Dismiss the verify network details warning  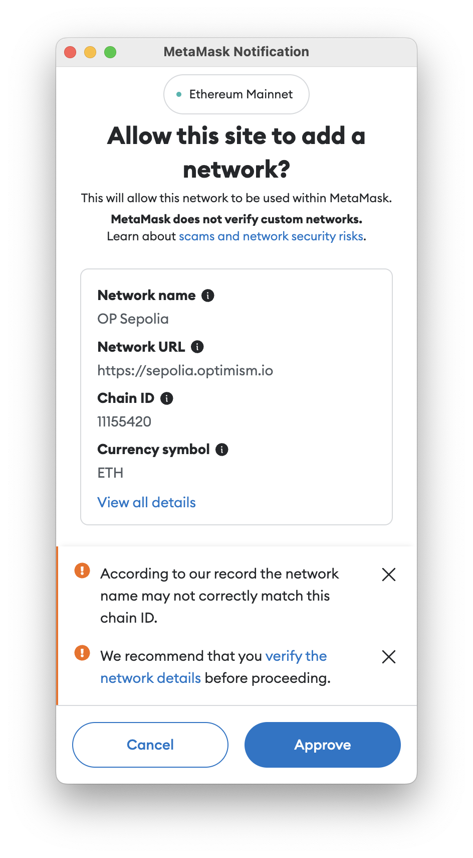(389, 657)
